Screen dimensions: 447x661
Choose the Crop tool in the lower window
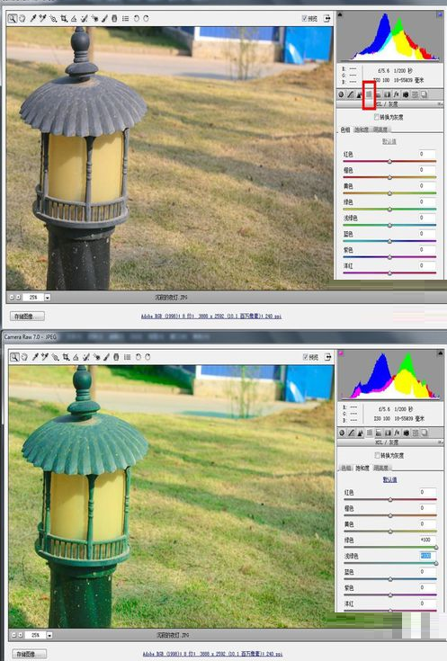[66, 357]
